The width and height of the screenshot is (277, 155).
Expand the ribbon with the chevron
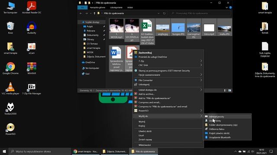[x=227, y=8]
